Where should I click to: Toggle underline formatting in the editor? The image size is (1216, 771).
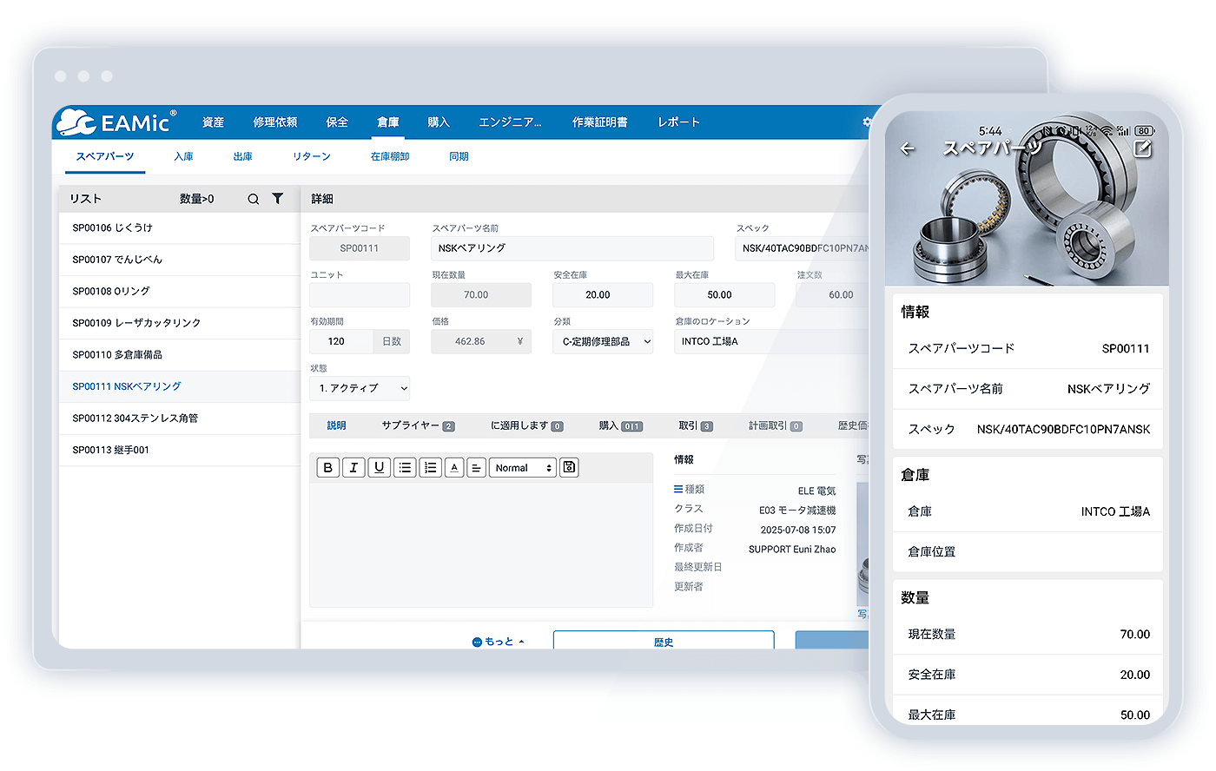point(379,468)
